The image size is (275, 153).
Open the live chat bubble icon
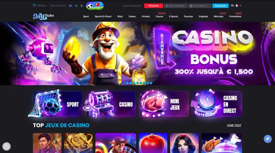click(x=267, y=139)
